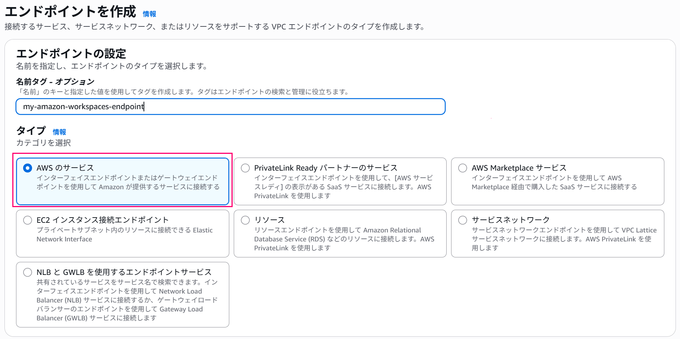Select the リソース radio option
The height and width of the screenshot is (339, 680).
[x=245, y=220]
